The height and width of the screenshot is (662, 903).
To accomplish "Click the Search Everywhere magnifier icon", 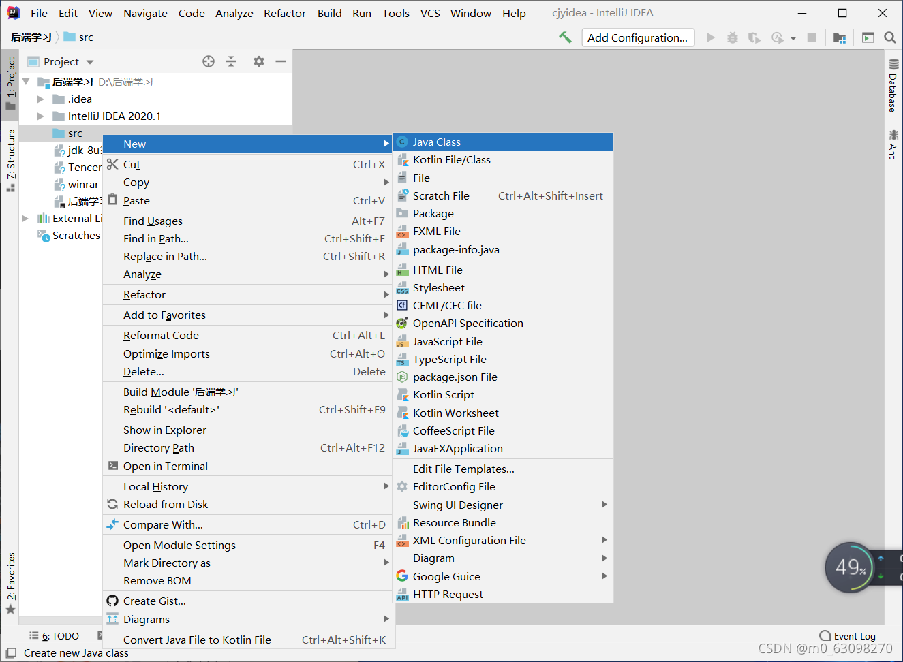I will [889, 37].
